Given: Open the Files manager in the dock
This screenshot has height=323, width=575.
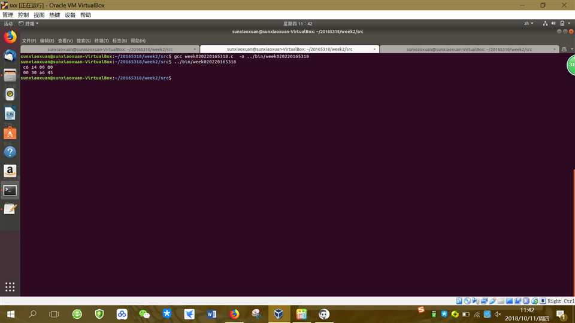Looking at the screenshot, I should [x=10, y=75].
